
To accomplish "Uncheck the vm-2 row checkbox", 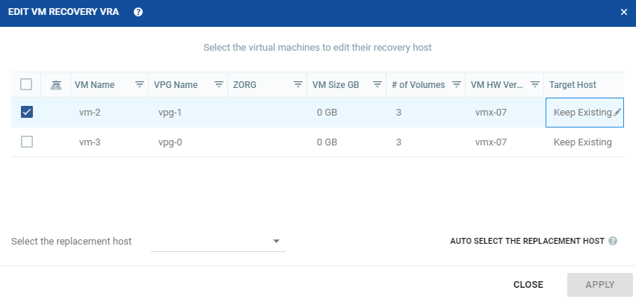I will pos(27,112).
